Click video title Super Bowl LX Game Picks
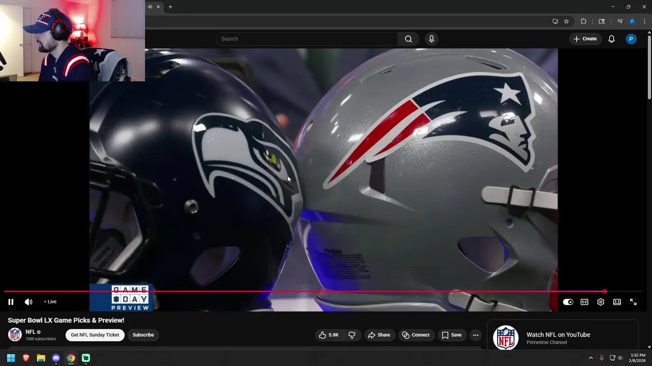Screen dimensions: 652x366 click(66, 320)
